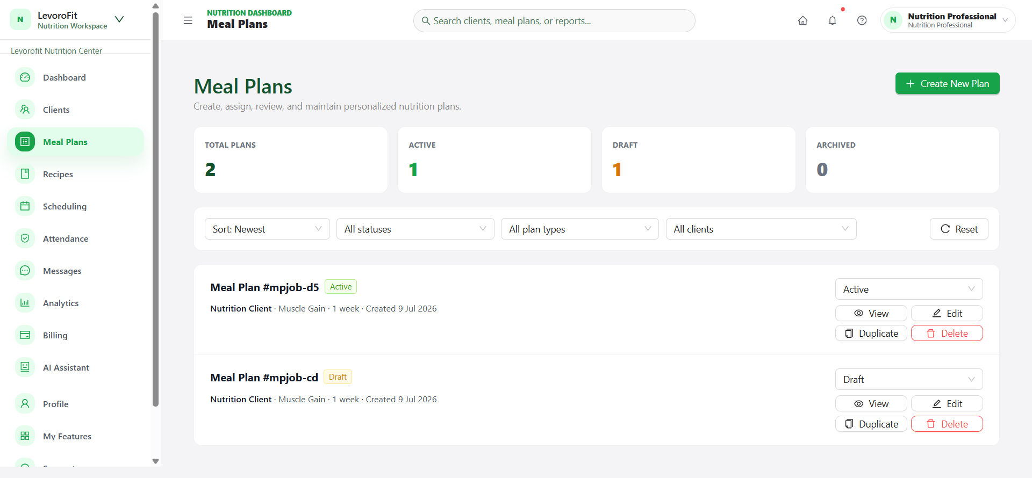Viewport: 1032px width, 478px height.
Task: Duplicate meal plan #mpjob-d5
Action: click(871, 333)
